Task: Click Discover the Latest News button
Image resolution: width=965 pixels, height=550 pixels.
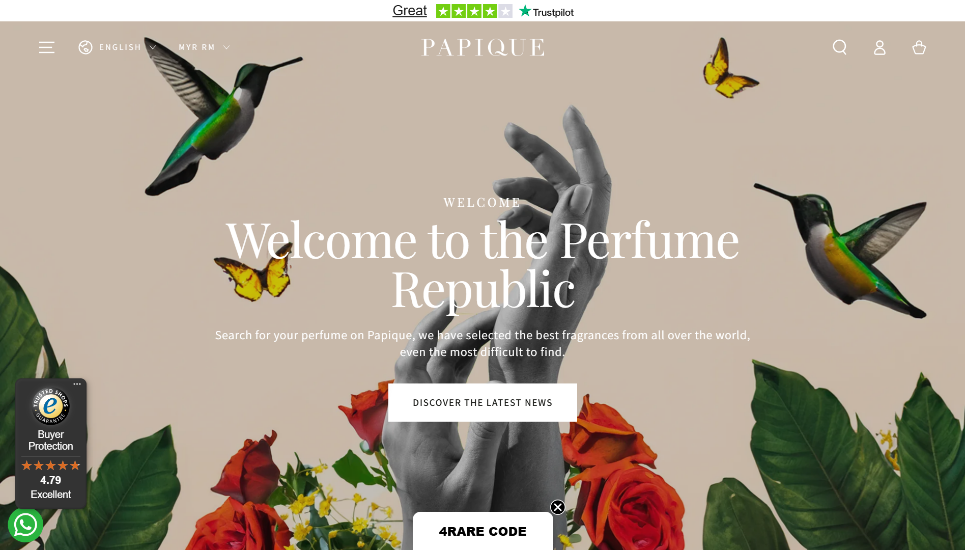Action: pyautogui.click(x=482, y=402)
